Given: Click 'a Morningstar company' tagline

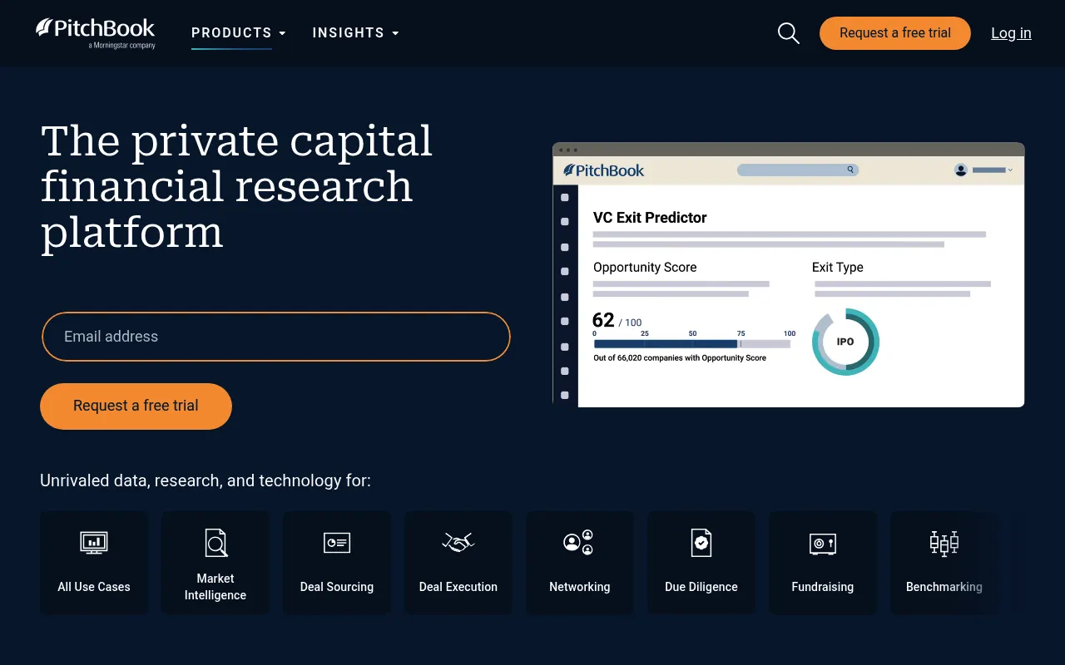Looking at the screenshot, I should [121, 46].
